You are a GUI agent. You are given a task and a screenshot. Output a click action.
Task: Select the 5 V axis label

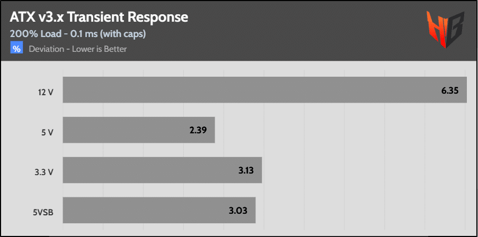click(47, 131)
